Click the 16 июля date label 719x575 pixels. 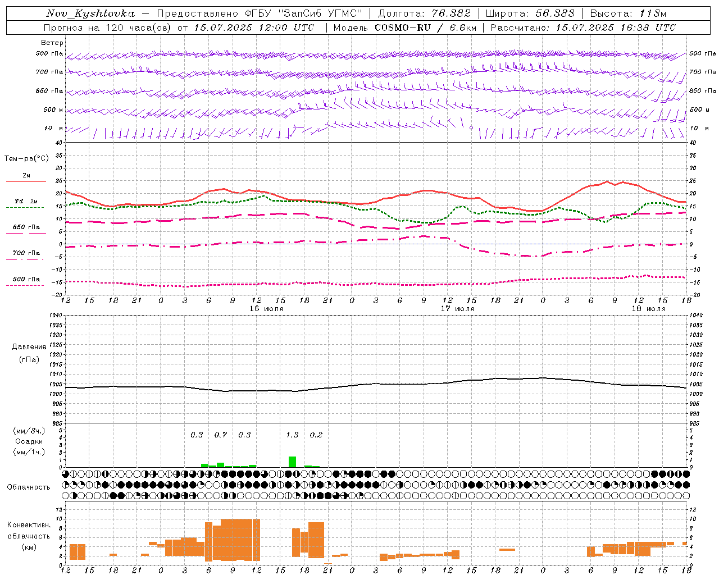click(266, 309)
